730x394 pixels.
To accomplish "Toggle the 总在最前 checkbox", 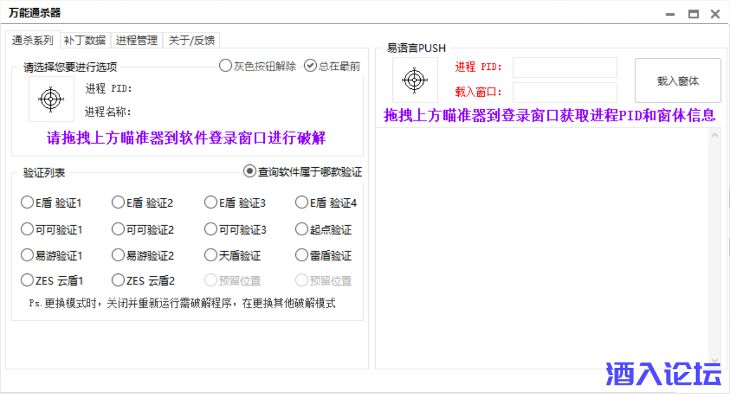I will coord(310,66).
